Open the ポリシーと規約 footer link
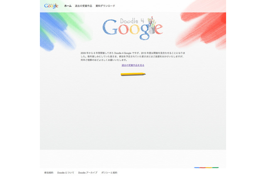The width and height of the screenshot is (266, 177). coord(109,172)
